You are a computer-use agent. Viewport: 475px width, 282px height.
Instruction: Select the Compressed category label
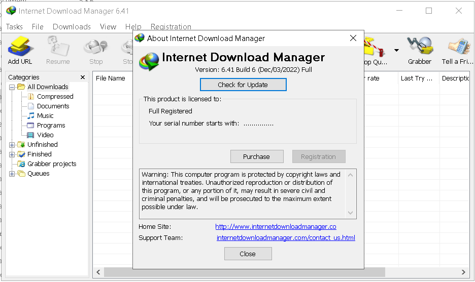[x=55, y=96]
